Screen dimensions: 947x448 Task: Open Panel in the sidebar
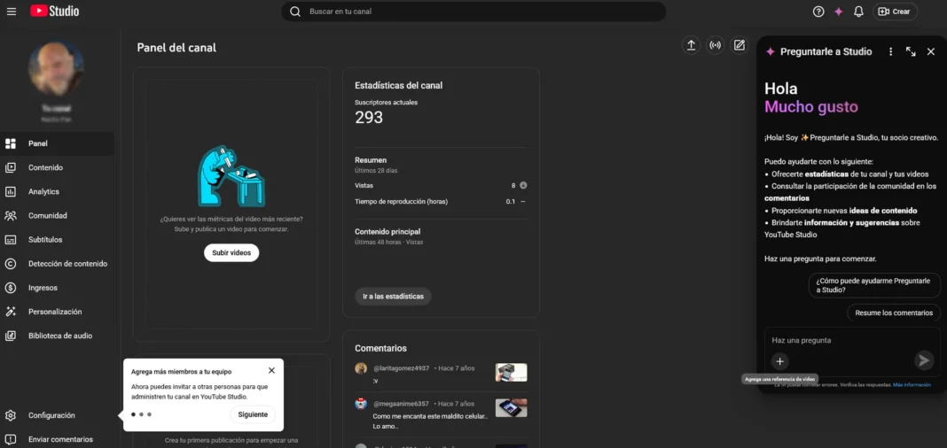pyautogui.click(x=57, y=143)
